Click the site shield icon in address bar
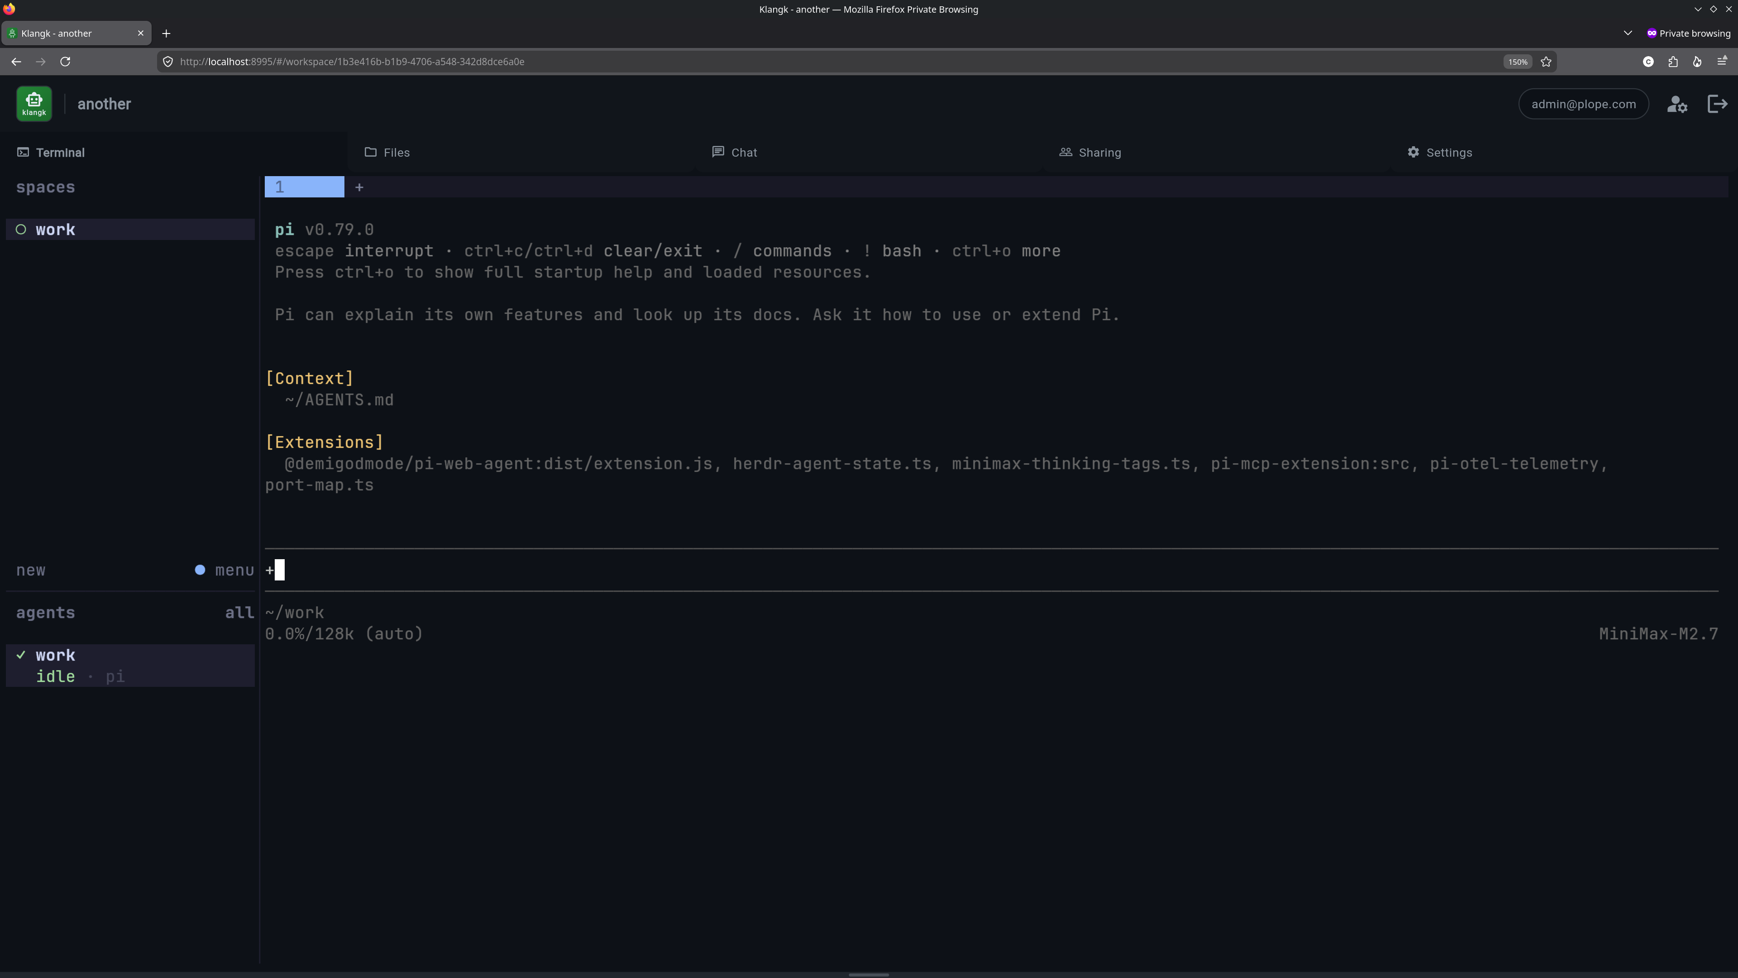The image size is (1738, 978). (x=168, y=62)
